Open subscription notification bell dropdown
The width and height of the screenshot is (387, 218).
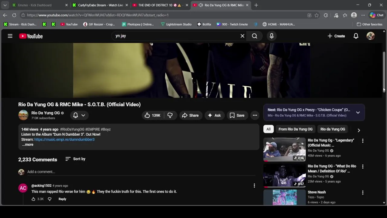coord(79,115)
